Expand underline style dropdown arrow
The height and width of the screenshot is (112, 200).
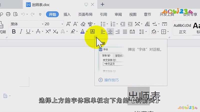pos(33,32)
